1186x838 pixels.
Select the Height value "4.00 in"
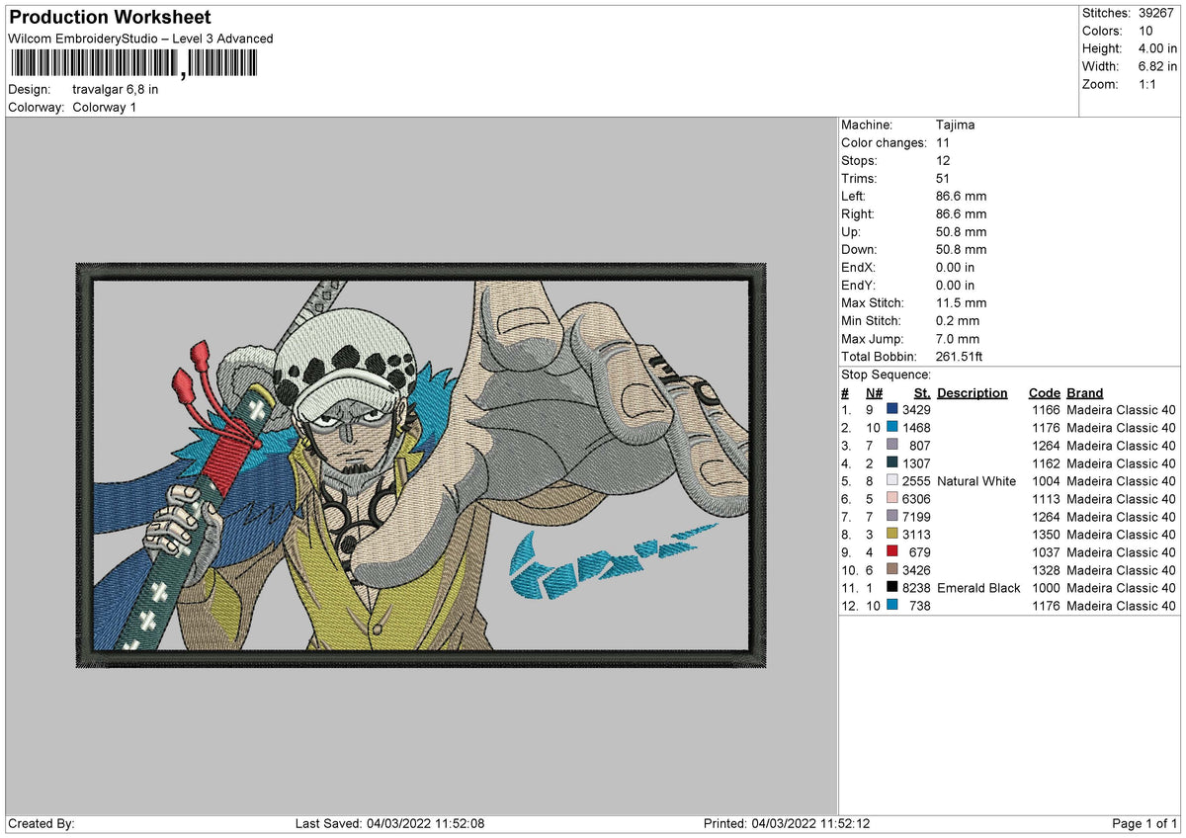(x=1157, y=48)
